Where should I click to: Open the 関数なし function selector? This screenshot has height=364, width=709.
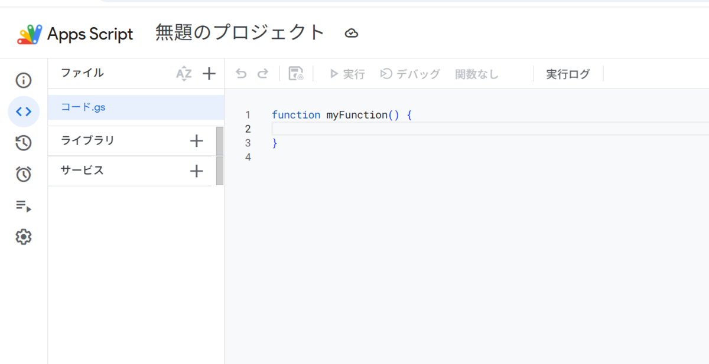[x=477, y=74]
